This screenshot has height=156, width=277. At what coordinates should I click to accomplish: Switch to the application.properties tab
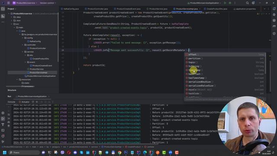coord(245,9)
